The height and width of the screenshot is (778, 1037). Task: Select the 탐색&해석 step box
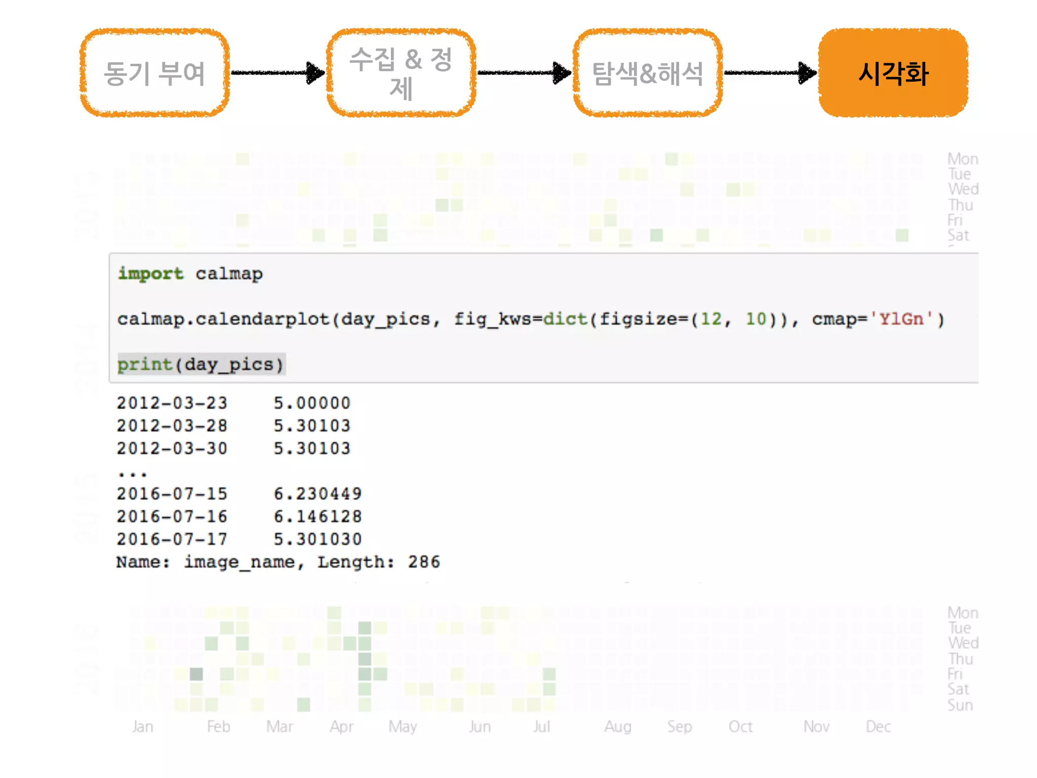[x=648, y=73]
